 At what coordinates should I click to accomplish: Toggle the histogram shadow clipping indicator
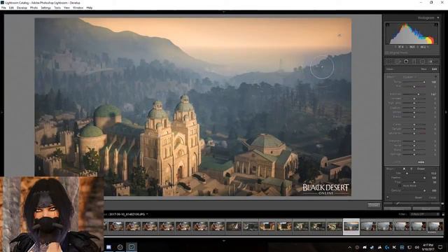388,25
